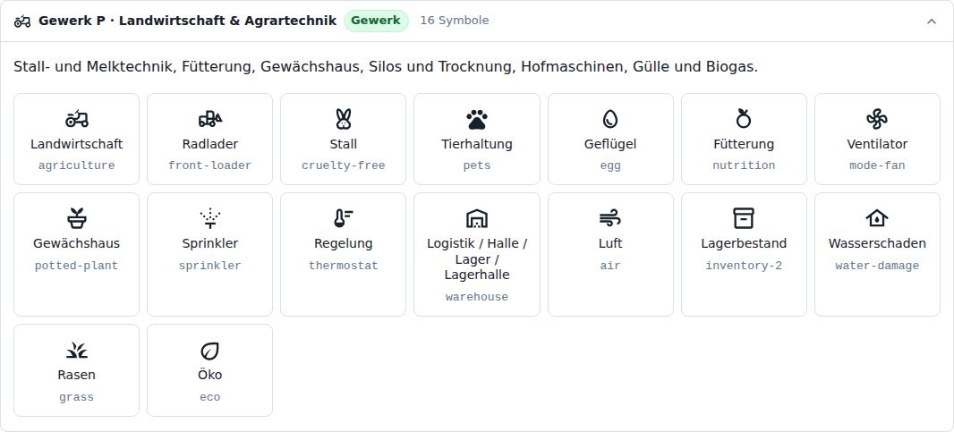Viewport: 954px width, 432px height.
Task: Select the archive box icon above Lagerbestand
Action: point(744,218)
